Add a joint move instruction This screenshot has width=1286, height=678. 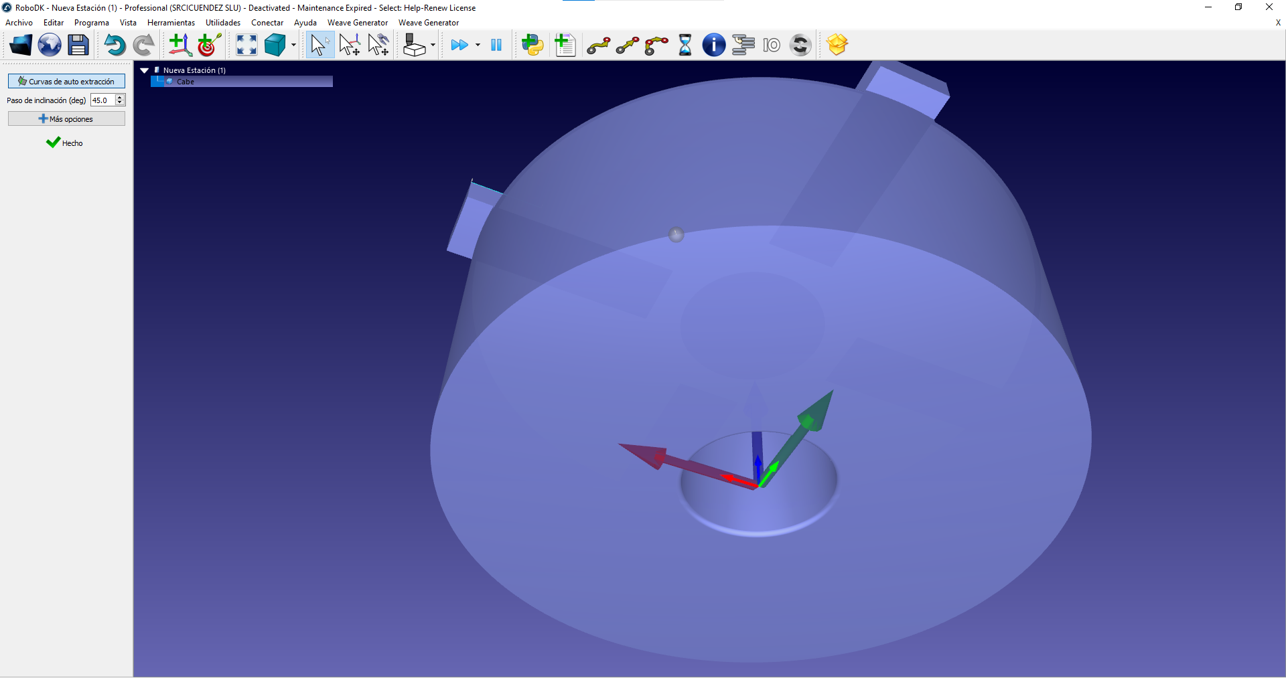pyautogui.click(x=598, y=46)
